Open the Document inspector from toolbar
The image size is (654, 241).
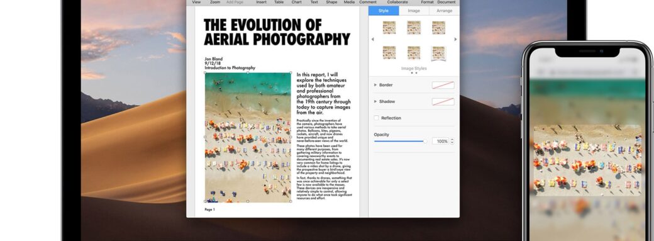click(x=446, y=2)
